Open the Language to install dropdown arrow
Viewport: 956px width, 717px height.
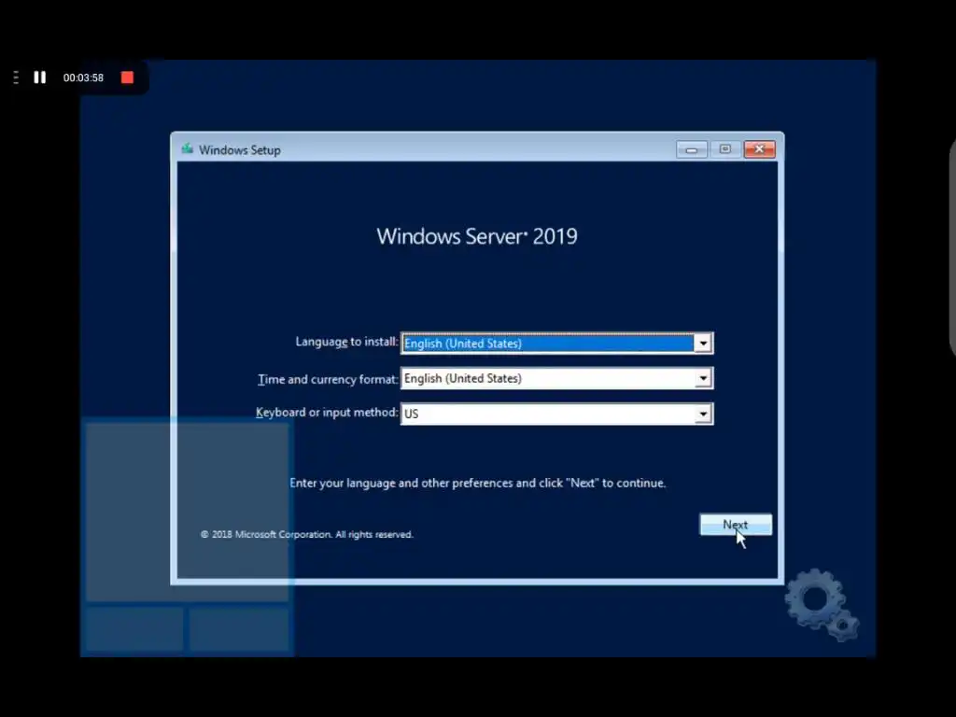pyautogui.click(x=703, y=344)
